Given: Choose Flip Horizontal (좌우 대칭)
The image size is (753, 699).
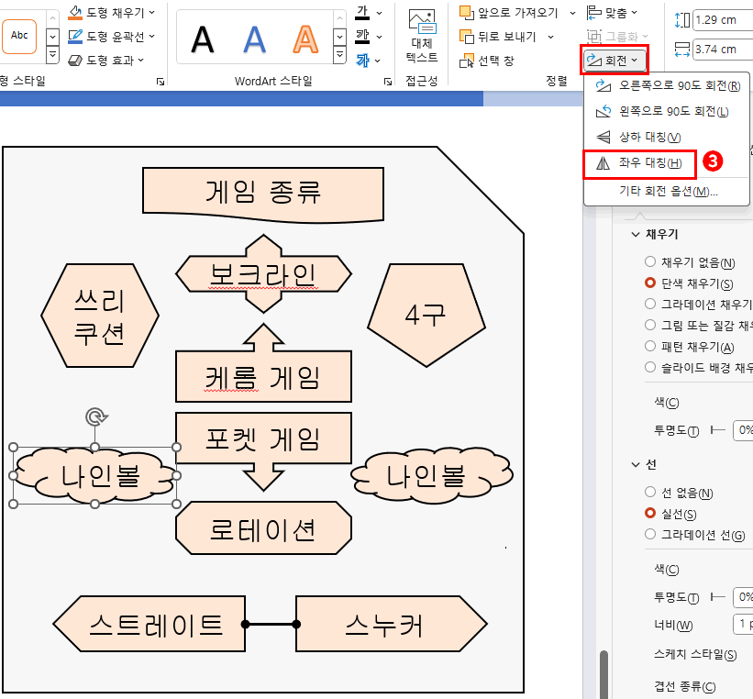Looking at the screenshot, I should [639, 163].
